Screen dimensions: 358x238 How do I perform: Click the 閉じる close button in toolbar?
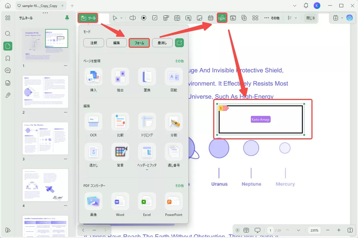coord(311,18)
